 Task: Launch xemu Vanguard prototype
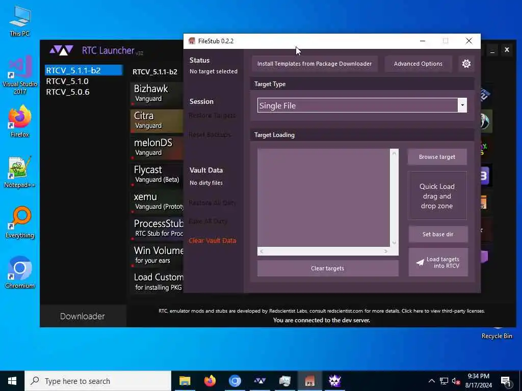[157, 202]
